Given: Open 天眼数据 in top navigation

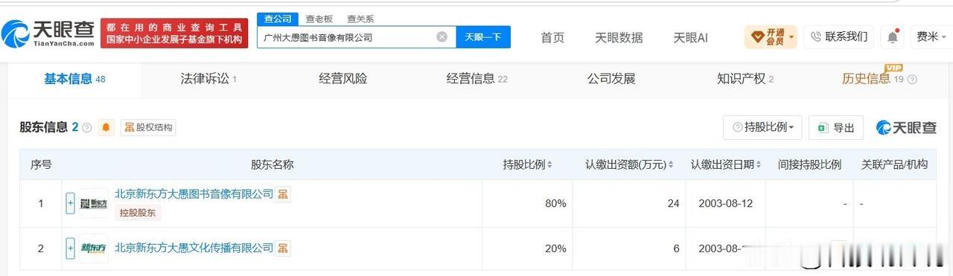Looking at the screenshot, I should click(x=619, y=37).
